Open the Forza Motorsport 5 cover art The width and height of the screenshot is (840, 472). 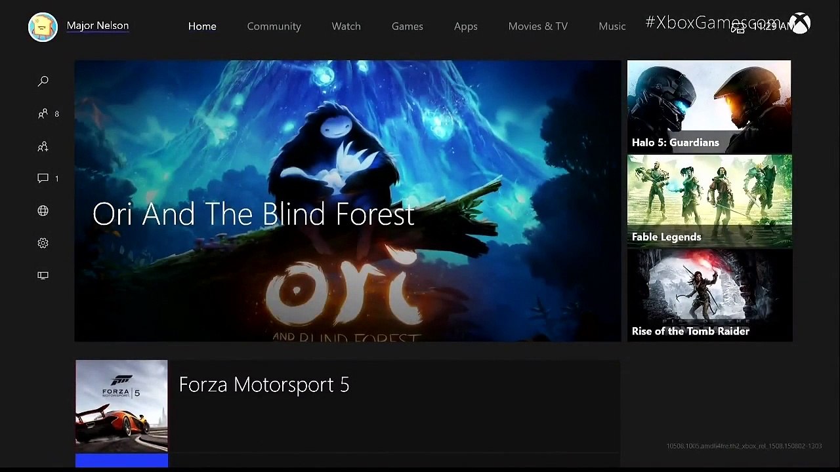point(121,406)
